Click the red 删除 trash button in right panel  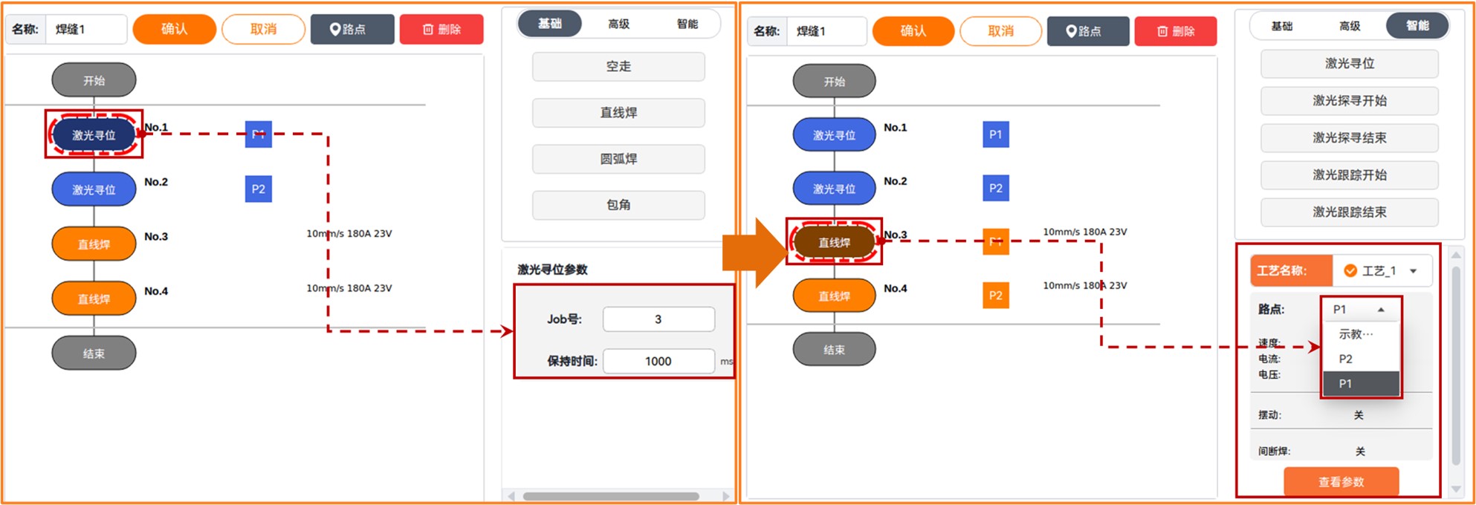pos(1175,31)
